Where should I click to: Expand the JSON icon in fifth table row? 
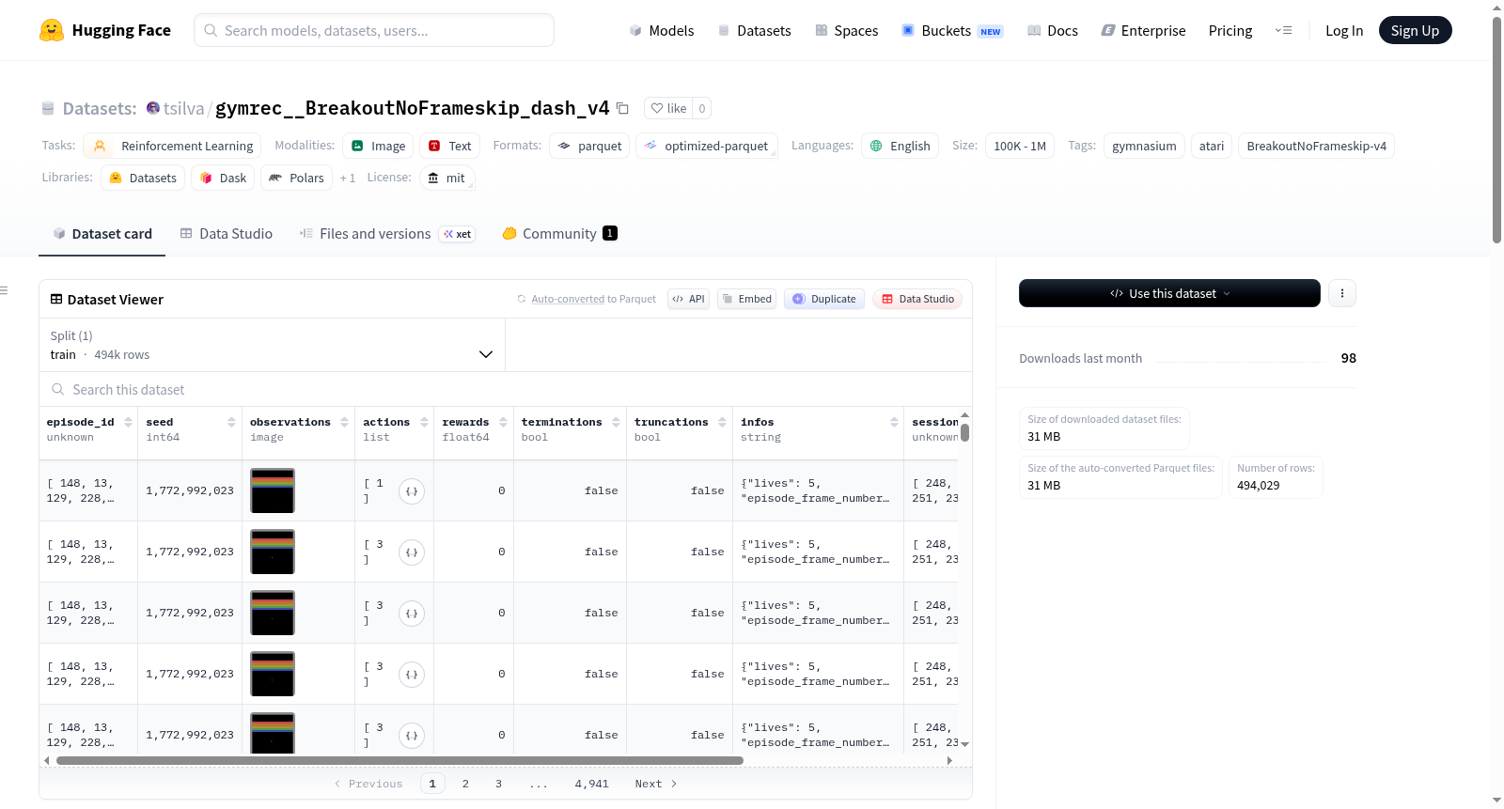[x=412, y=735]
